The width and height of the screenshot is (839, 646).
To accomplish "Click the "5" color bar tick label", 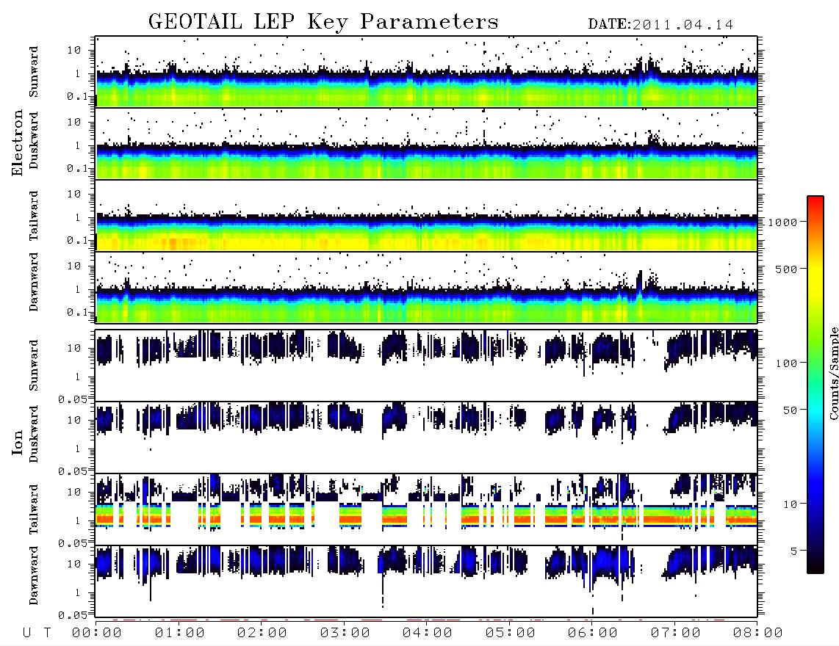I will point(794,551).
